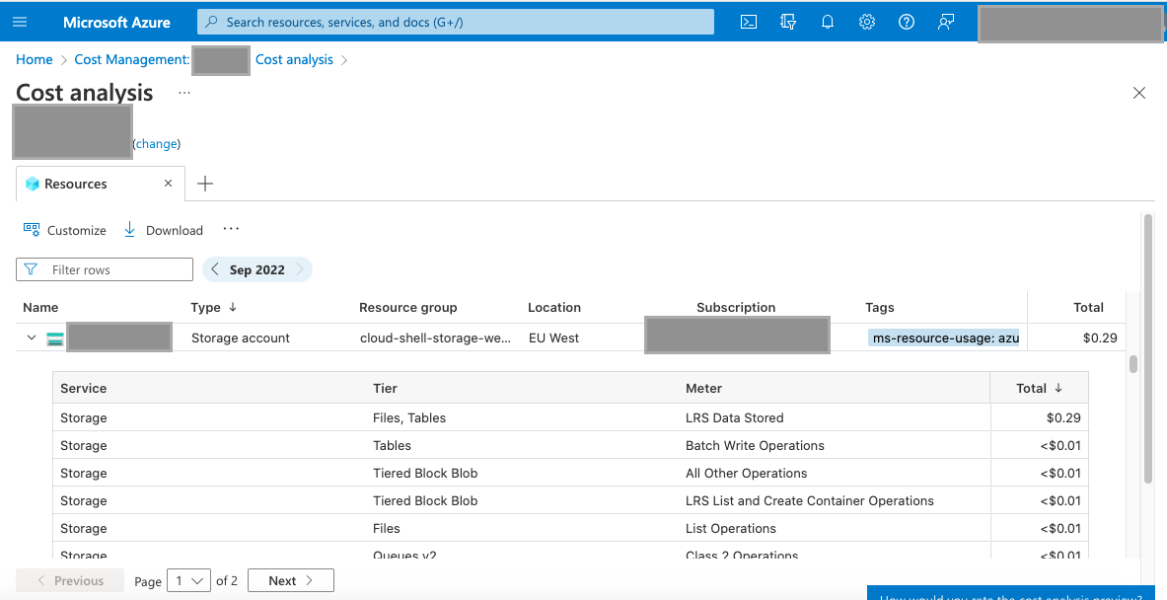Click the $0.29 total in resource row

click(x=1100, y=337)
